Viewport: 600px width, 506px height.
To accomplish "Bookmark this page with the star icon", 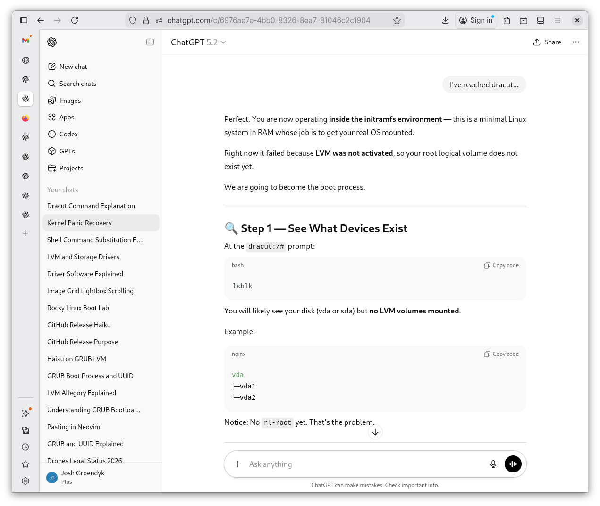I will pyautogui.click(x=397, y=20).
